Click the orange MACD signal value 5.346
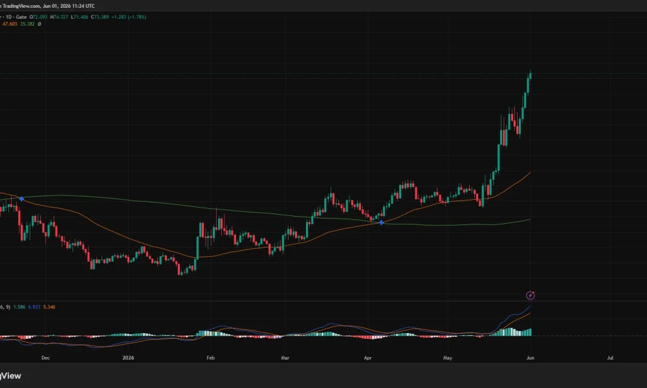The width and height of the screenshot is (647, 388). pyautogui.click(x=49, y=307)
